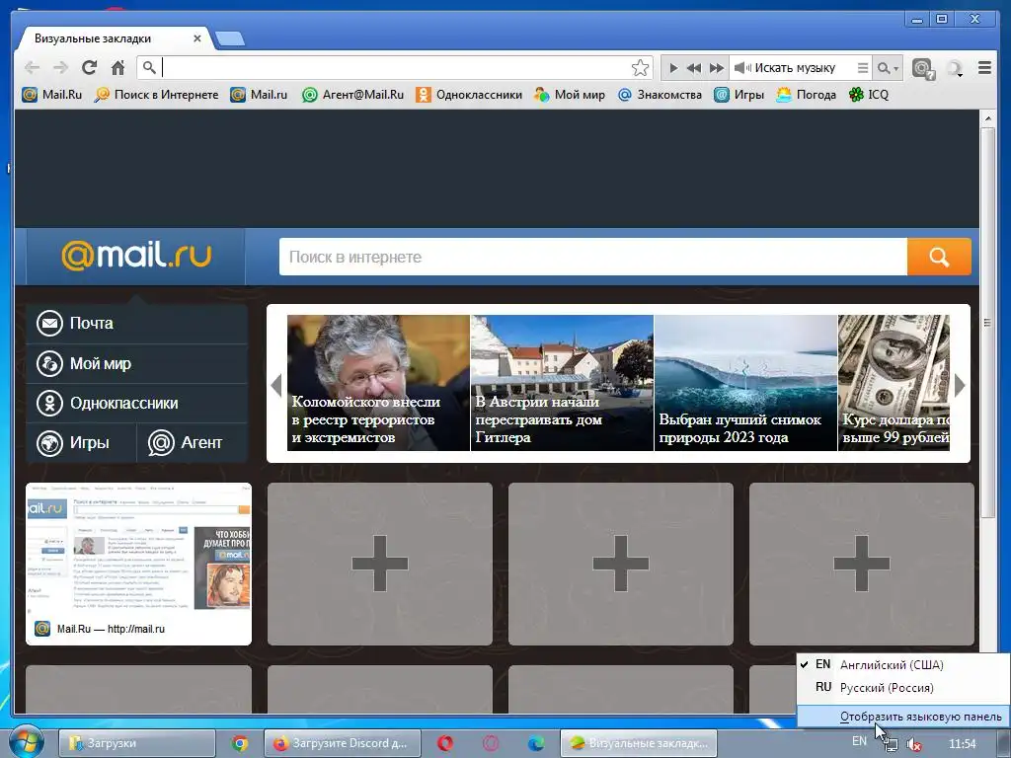Open the Одноклассники bookmark
Image resolution: width=1011 pixels, height=758 pixels.
469,95
